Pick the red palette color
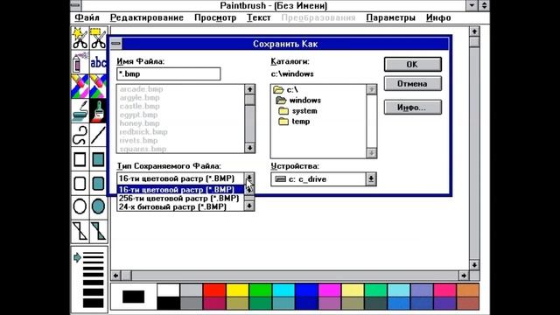560x315 pixels. pyautogui.click(x=214, y=290)
